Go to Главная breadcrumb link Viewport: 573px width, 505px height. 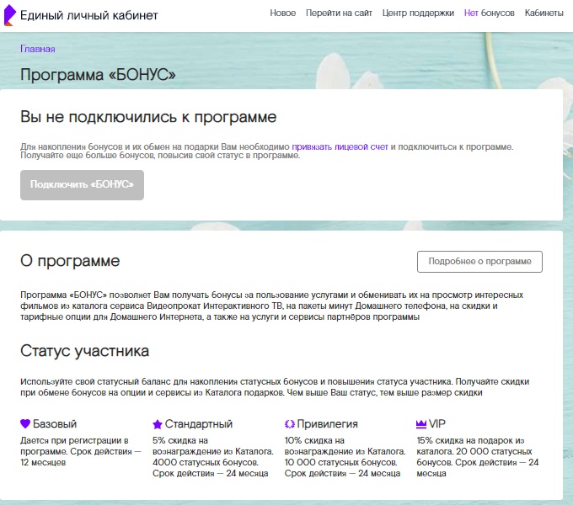38,49
